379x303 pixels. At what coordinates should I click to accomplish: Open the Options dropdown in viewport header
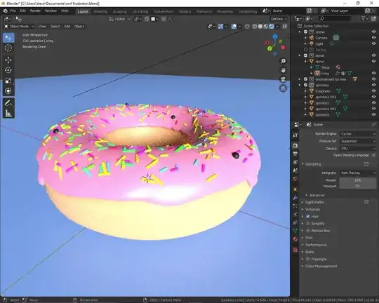(279, 19)
